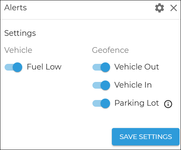Show Parking Lot info icon details
The height and width of the screenshot is (150, 181).
168,104
